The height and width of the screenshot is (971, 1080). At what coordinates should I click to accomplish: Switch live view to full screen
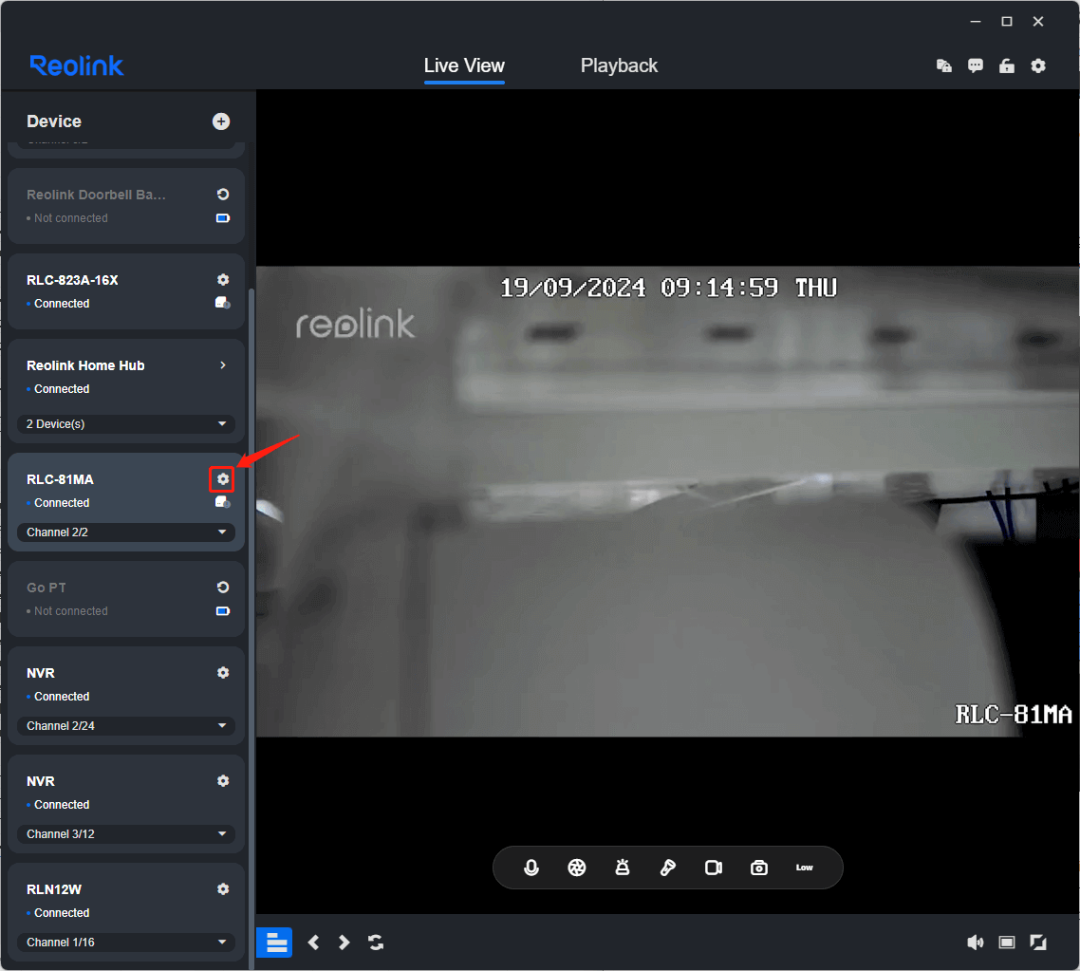1038,943
